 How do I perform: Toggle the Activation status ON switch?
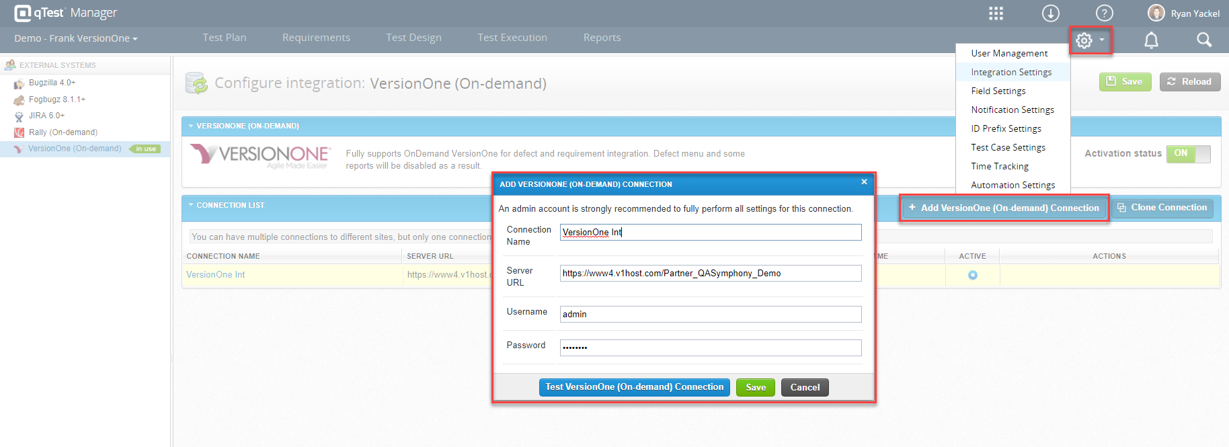click(1188, 154)
